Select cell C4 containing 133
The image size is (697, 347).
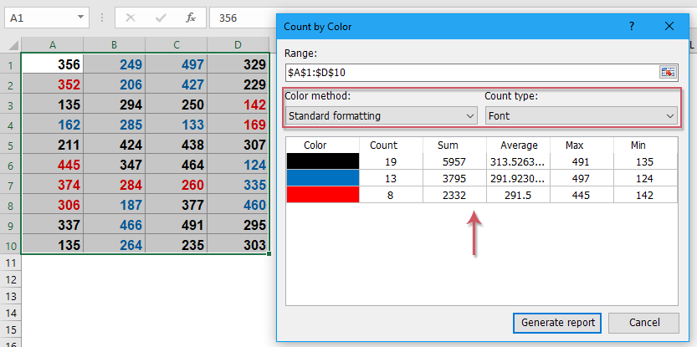(x=177, y=125)
